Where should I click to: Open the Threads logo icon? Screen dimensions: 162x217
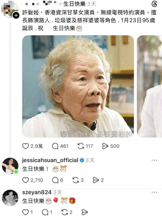pyautogui.click(x=154, y=4)
